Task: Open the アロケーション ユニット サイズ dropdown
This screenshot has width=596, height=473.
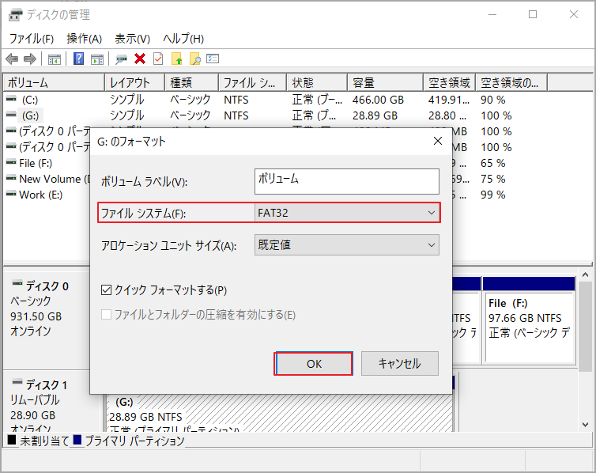Action: click(x=347, y=245)
